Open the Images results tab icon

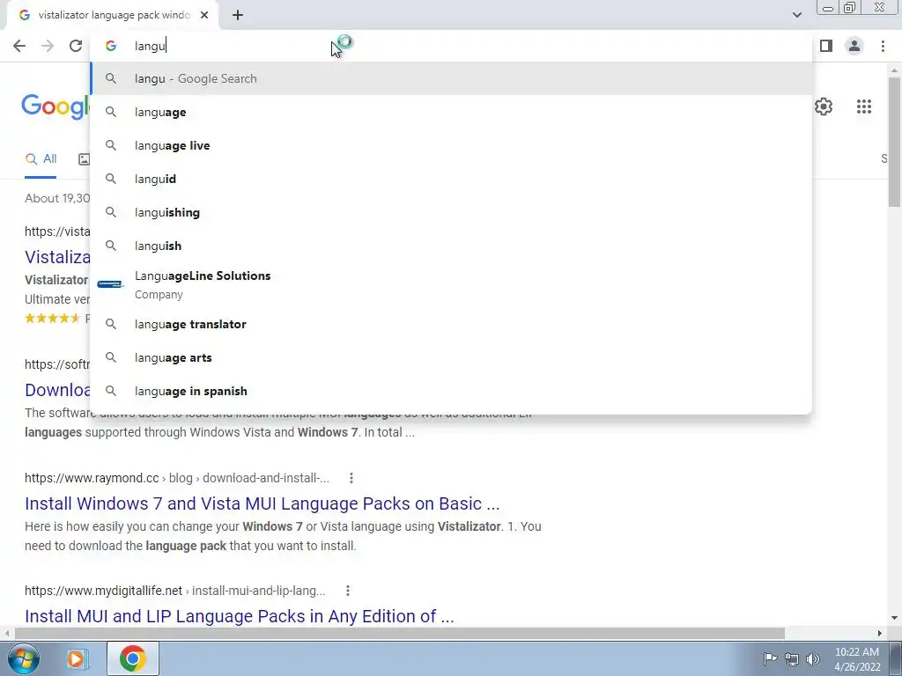click(84, 159)
